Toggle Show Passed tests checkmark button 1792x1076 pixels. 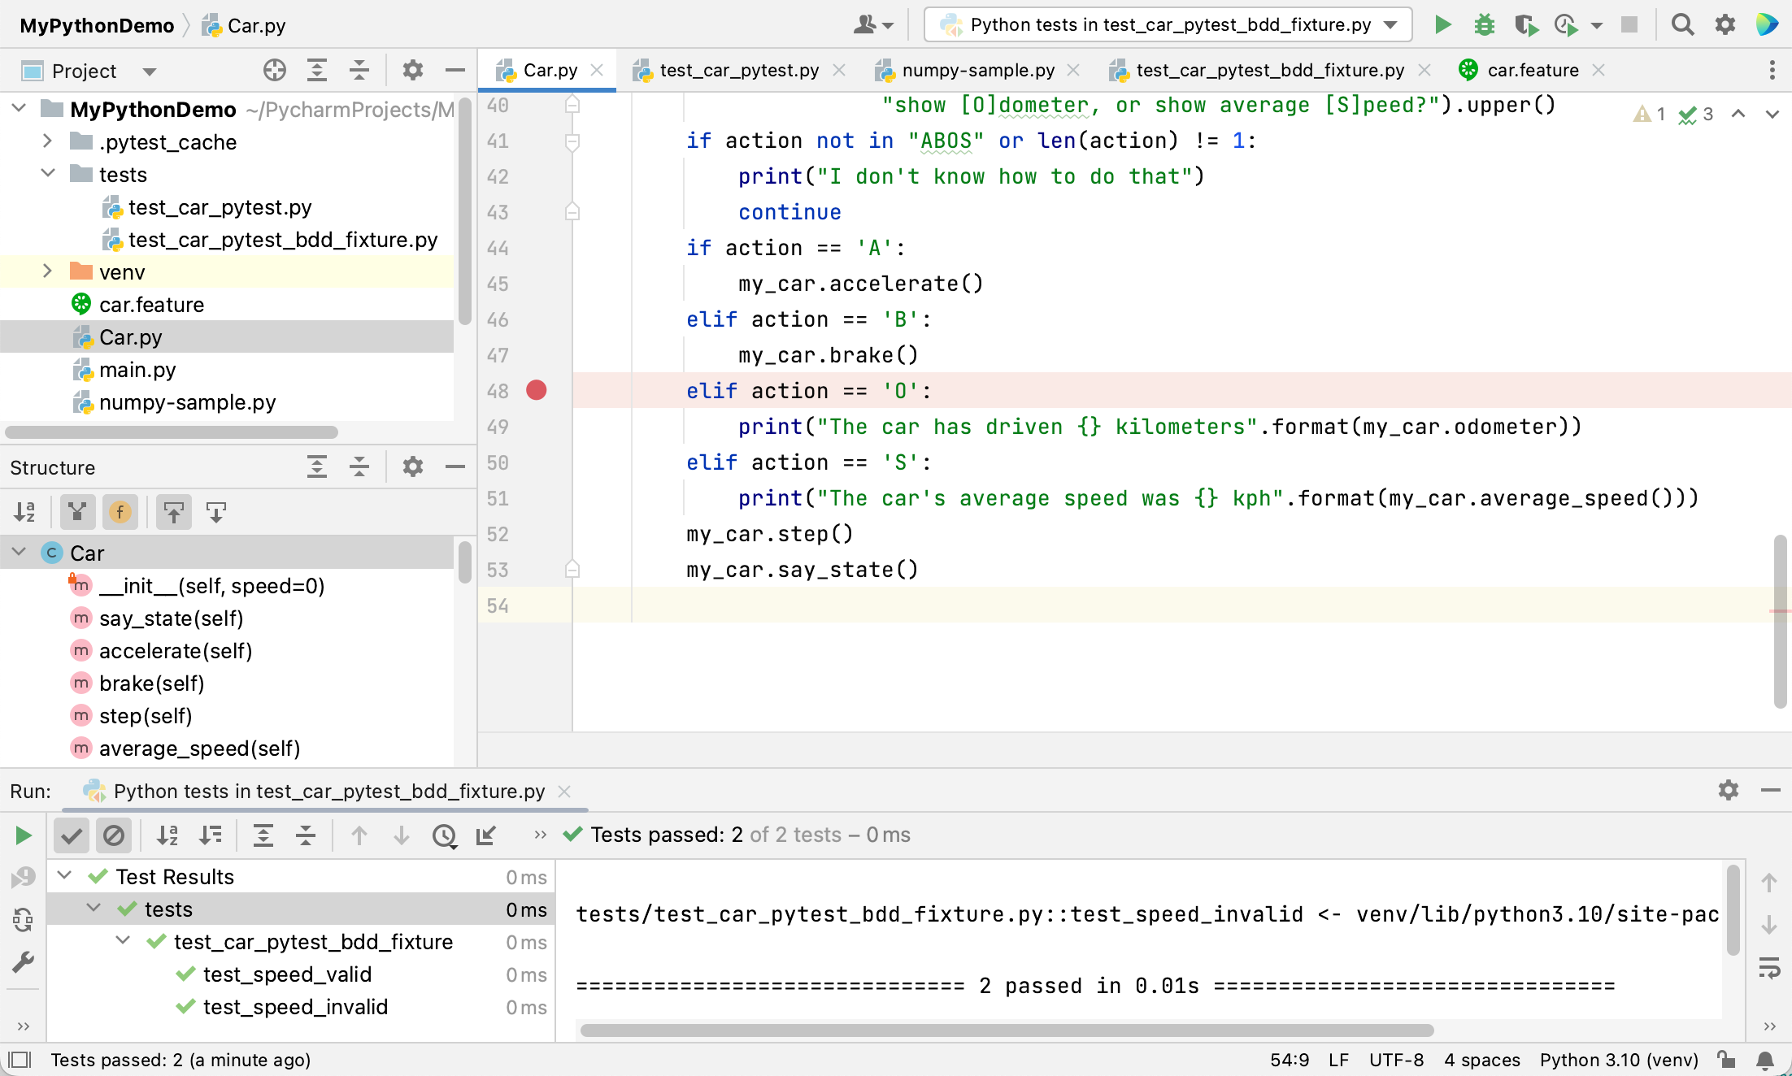72,835
